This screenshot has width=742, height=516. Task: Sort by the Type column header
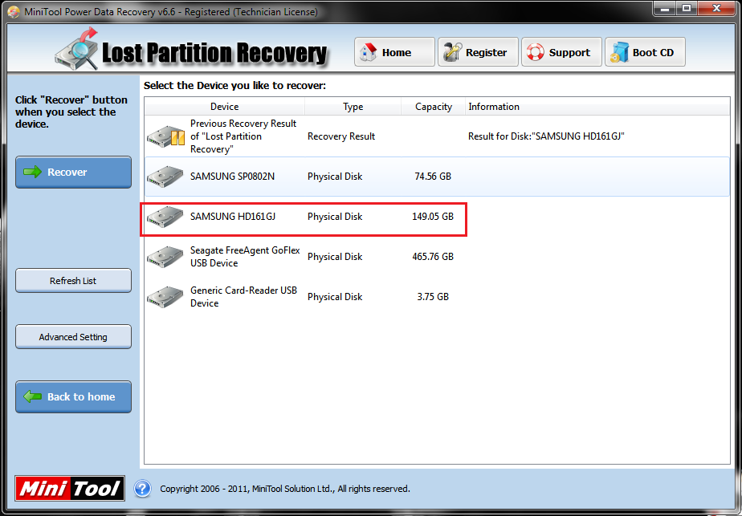pos(353,107)
